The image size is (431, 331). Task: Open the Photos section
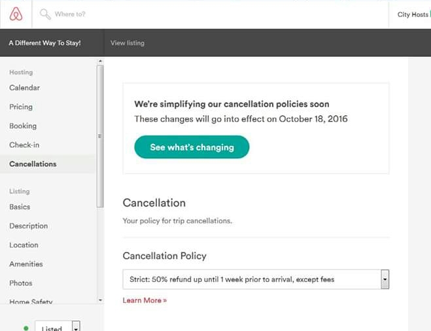(x=21, y=283)
